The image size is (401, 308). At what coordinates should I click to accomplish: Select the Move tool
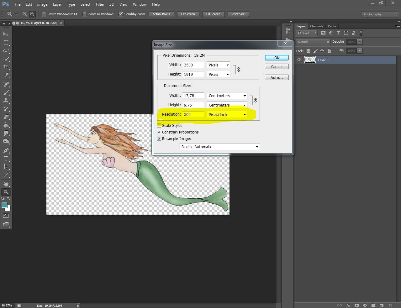tap(6, 34)
